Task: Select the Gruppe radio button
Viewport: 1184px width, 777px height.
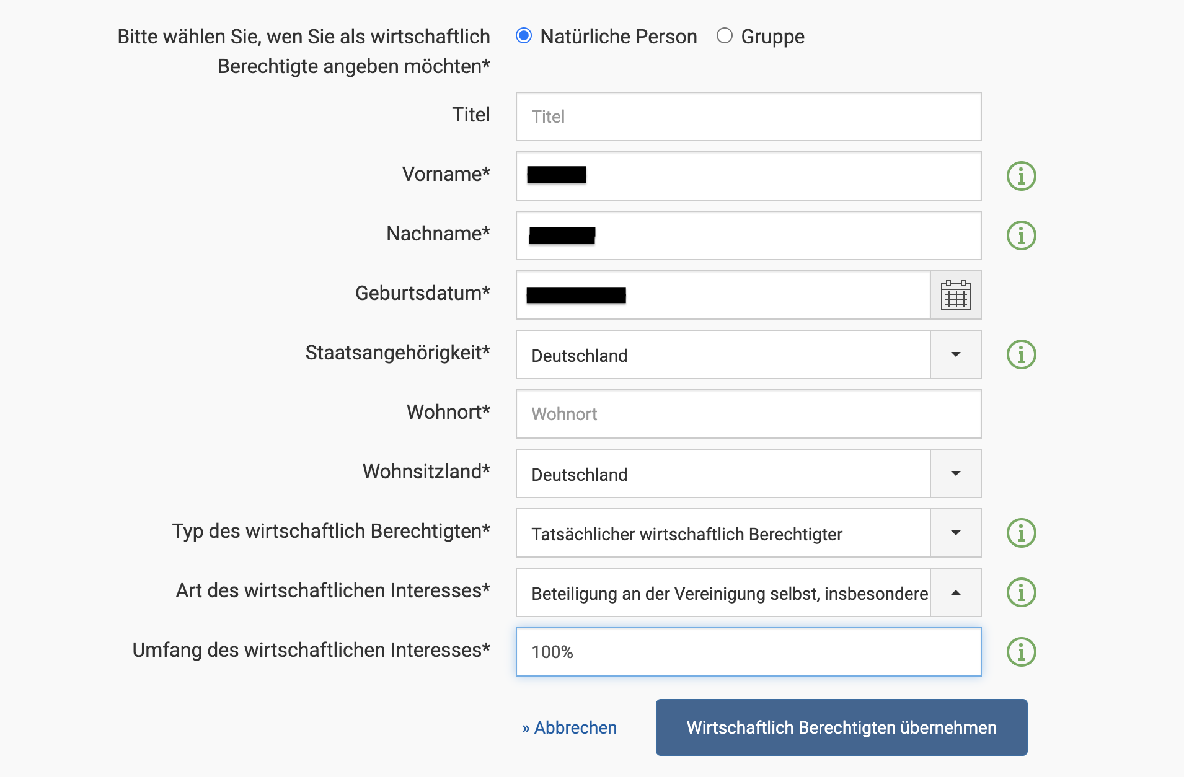Action: tap(724, 36)
